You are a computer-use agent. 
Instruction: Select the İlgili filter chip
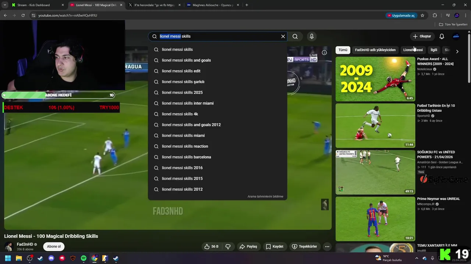(434, 50)
